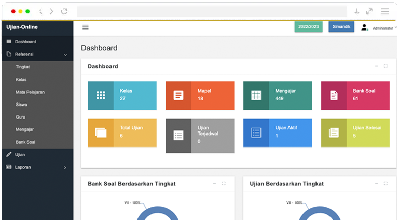
Task: Reload the page with refresh icon
Action: pyautogui.click(x=64, y=11)
